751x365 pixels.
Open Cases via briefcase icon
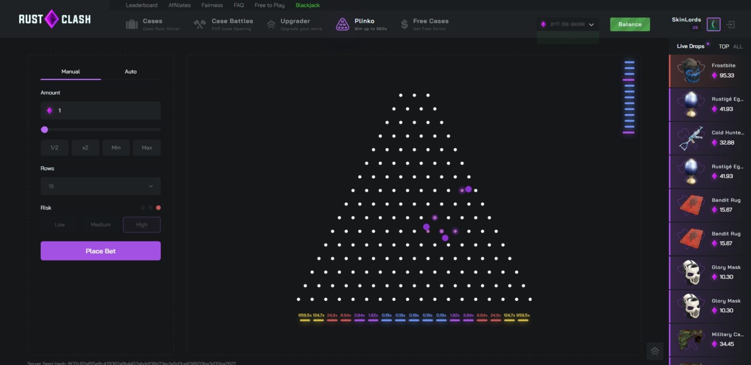pyautogui.click(x=132, y=24)
